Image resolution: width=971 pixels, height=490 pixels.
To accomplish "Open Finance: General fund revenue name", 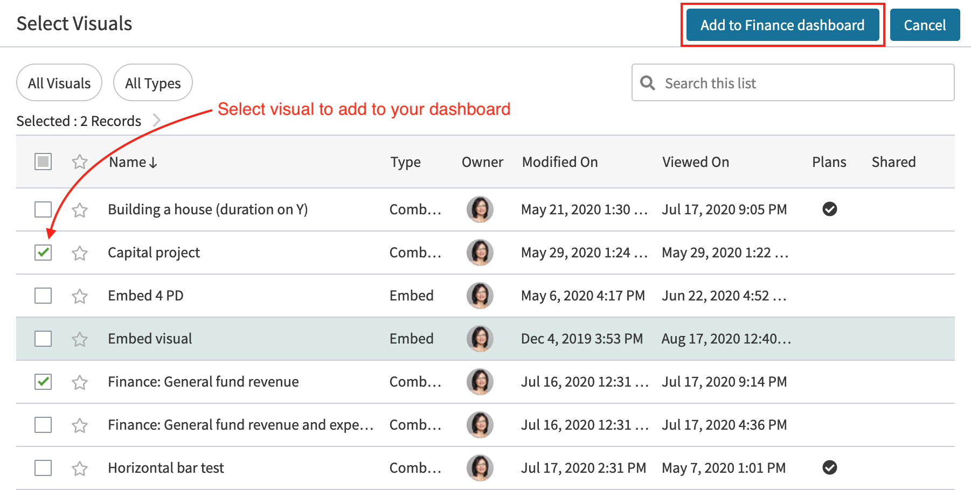I will [203, 382].
